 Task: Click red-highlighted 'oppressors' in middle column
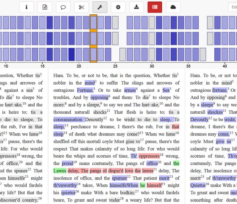pyautogui.click(x=149, y=156)
